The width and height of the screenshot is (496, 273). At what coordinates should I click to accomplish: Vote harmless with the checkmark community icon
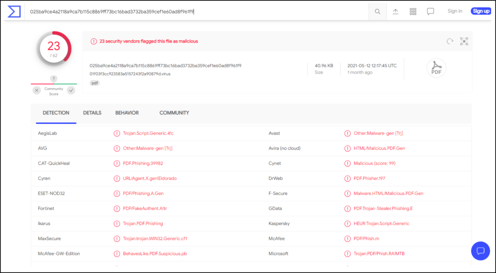coord(71,91)
